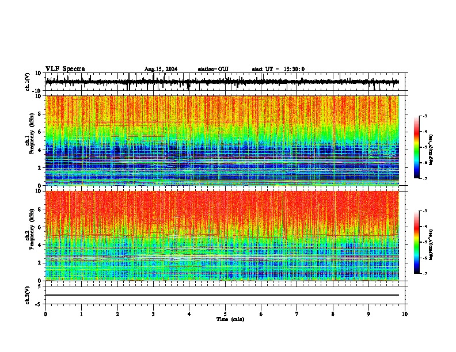Click the log(PSD) label beside ch.1 colorbar
456x352 pixels.
(x=431, y=150)
